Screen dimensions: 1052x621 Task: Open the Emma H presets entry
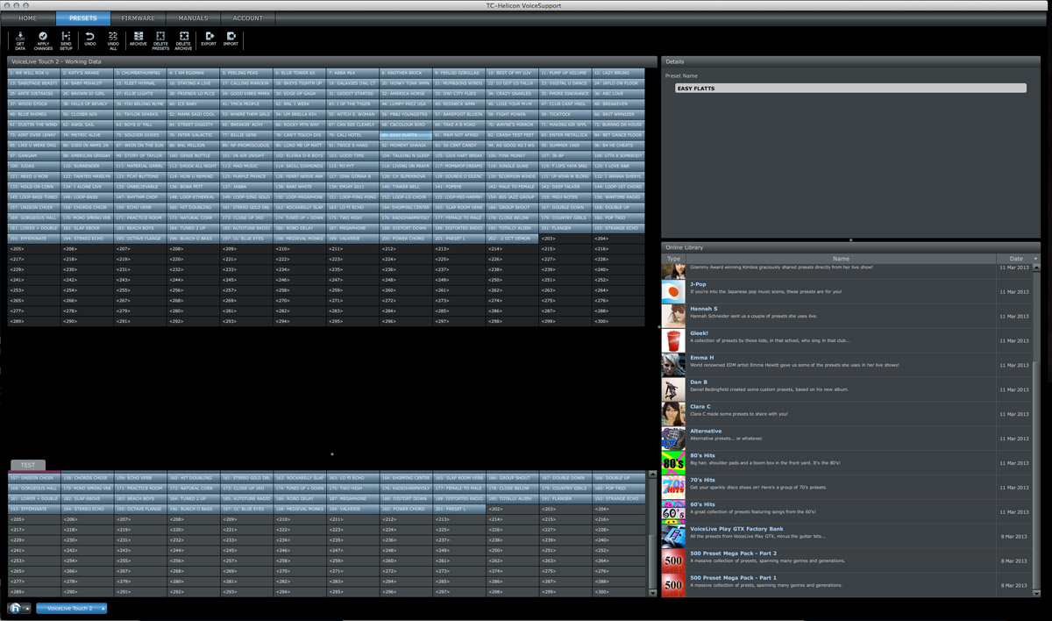tap(701, 358)
